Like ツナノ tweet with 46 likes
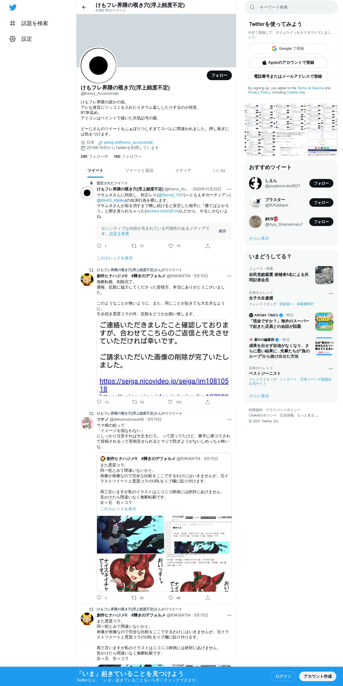This screenshot has width=343, height=686. pyautogui.click(x=171, y=598)
